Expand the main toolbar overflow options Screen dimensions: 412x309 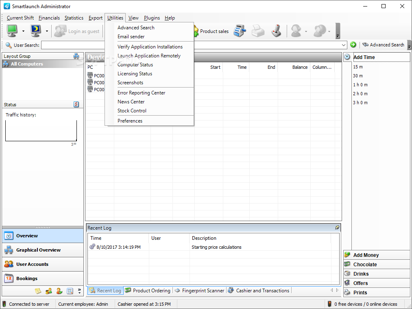[x=338, y=31]
